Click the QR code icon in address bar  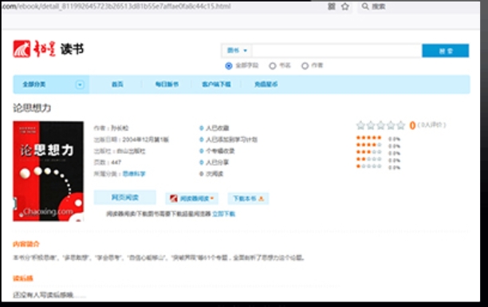(x=332, y=6)
